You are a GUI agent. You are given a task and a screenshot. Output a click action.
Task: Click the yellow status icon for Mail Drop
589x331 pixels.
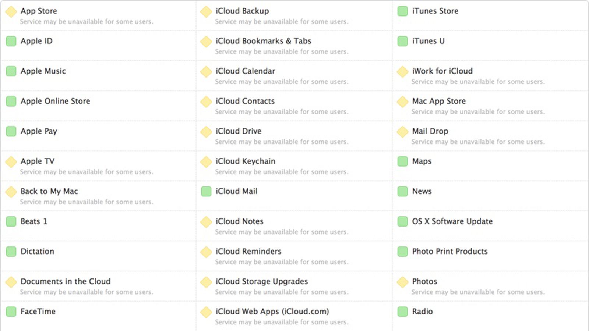(402, 131)
